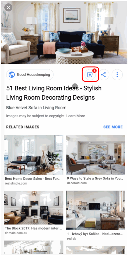
Task: Open the partially visible bottom-left related thumbnail
Action: (x=33, y=247)
